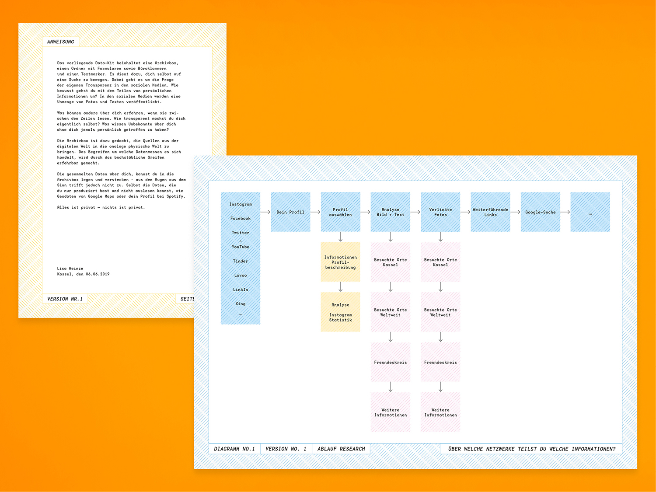Click the Verlinkte Fotos box
This screenshot has height=492, width=656.
coord(440,212)
